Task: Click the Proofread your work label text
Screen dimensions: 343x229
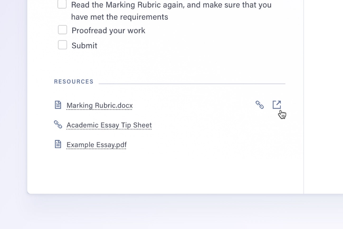Action: pyautogui.click(x=108, y=30)
